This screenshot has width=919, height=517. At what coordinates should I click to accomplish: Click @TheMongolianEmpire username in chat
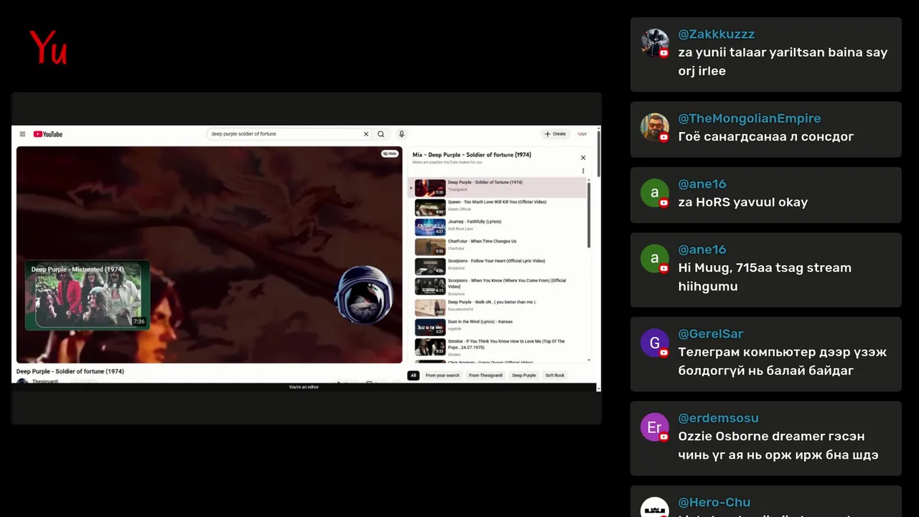(x=750, y=118)
